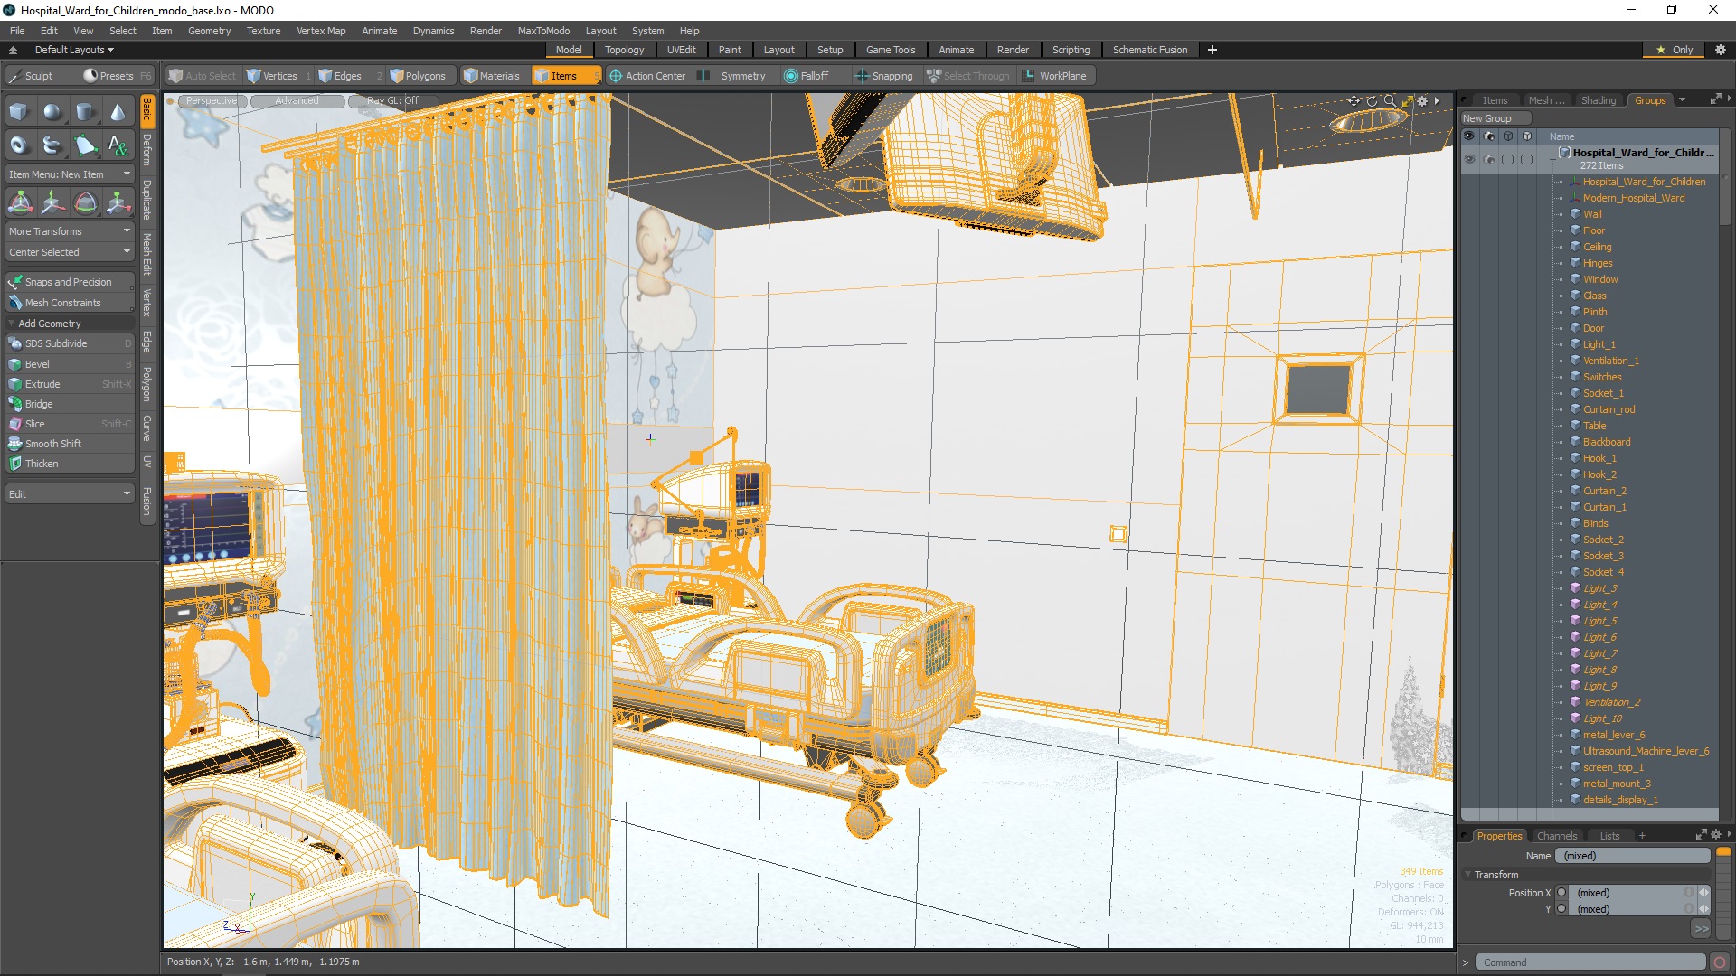Click the Name field showing (mixed)

[1634, 856]
